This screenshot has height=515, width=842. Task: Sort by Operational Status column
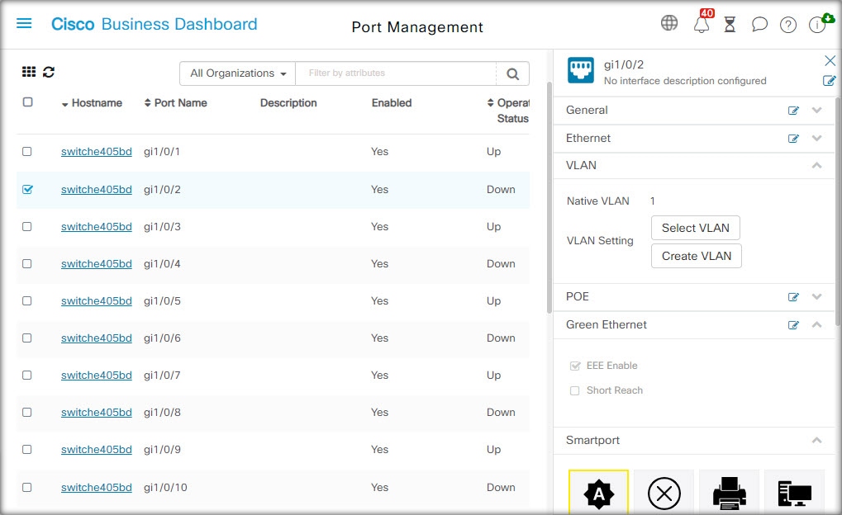pos(508,111)
